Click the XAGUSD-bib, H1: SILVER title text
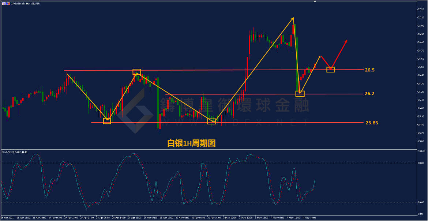Screen dimensions: 428x221 pyautogui.click(x=26, y=3)
